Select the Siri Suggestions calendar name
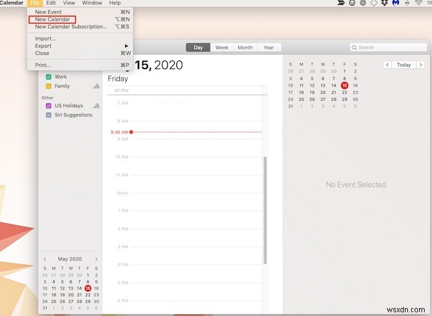 pyautogui.click(x=73, y=115)
